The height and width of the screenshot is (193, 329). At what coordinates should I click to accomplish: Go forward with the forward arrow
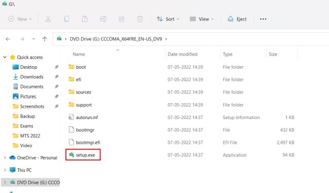click(x=22, y=39)
